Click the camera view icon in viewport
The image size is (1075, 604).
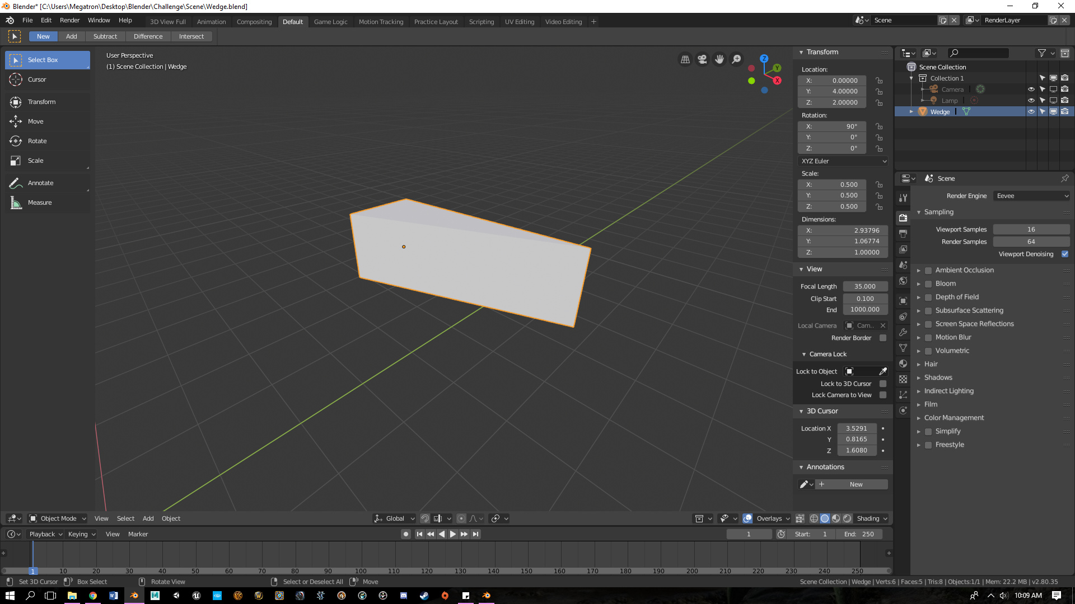pyautogui.click(x=702, y=59)
